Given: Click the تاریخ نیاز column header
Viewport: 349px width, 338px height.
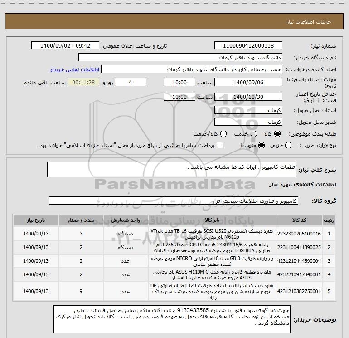Looking at the screenshot, I should tap(36, 220).
